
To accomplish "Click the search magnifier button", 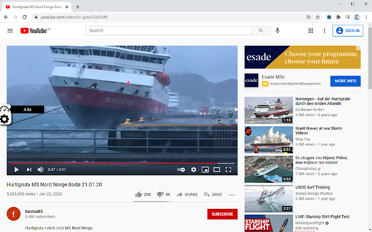I will (261, 31).
